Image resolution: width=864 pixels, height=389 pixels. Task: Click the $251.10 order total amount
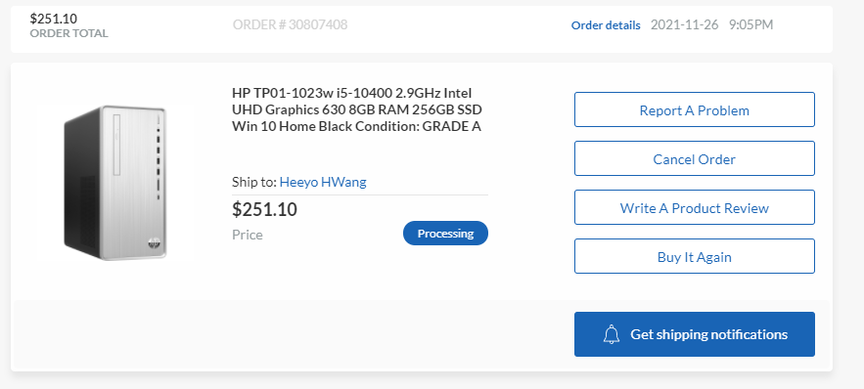pyautogui.click(x=54, y=19)
